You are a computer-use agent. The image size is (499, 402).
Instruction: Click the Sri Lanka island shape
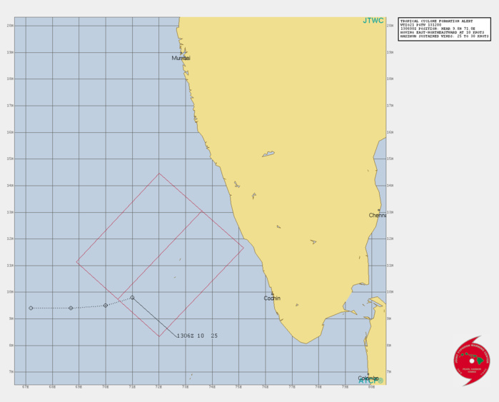click(376, 343)
